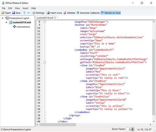The image size is (156, 132).
Task: Close the customUI14.xml tab
Action: click(x=55, y=18)
